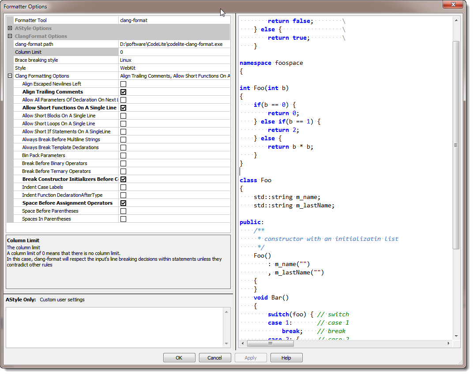Click the 'void Bar()' line in preview
The height and width of the screenshot is (375, 473).
click(x=271, y=297)
